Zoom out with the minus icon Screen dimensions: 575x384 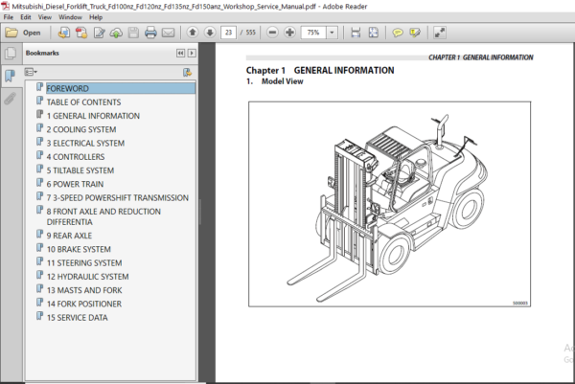pyautogui.click(x=272, y=33)
